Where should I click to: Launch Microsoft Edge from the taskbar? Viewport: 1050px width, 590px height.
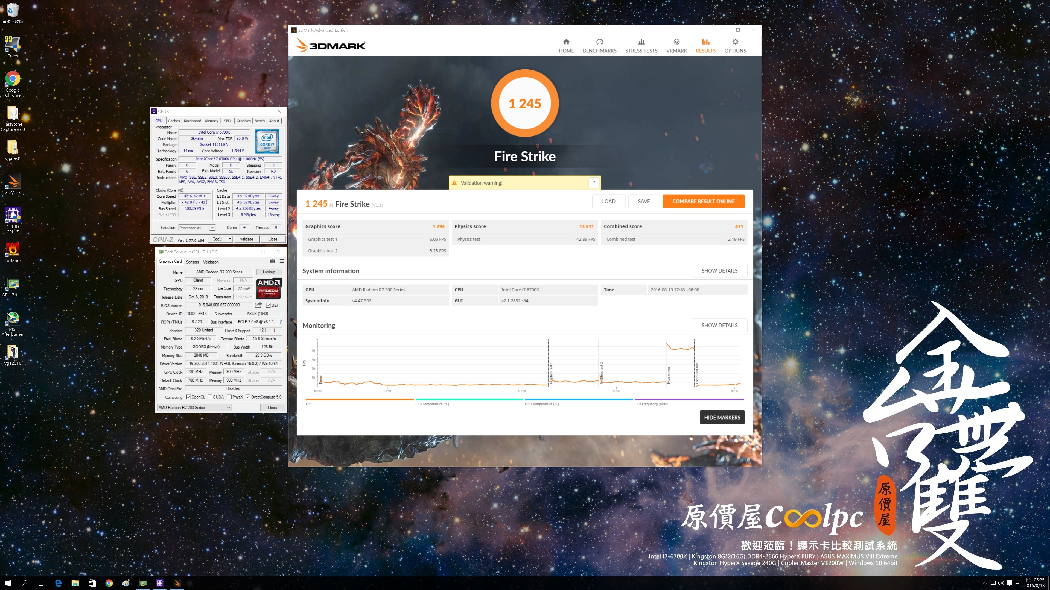tap(58, 583)
